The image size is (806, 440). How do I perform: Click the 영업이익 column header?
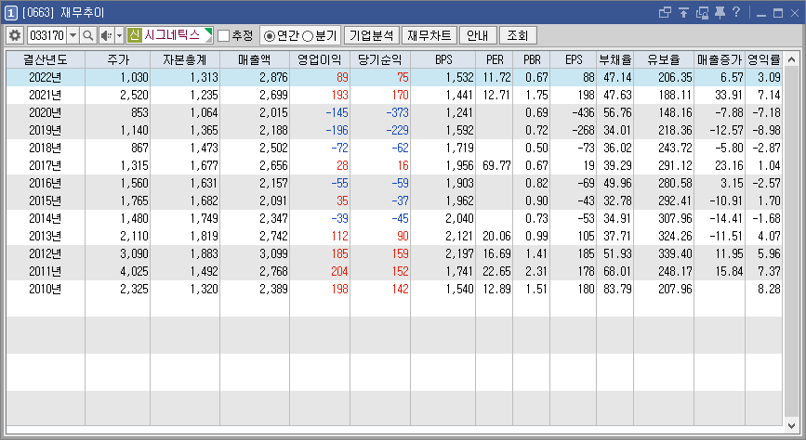click(x=320, y=59)
